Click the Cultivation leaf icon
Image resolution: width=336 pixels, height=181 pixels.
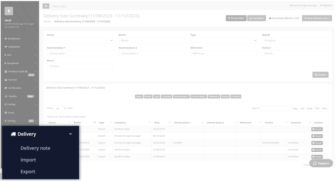[6, 47]
